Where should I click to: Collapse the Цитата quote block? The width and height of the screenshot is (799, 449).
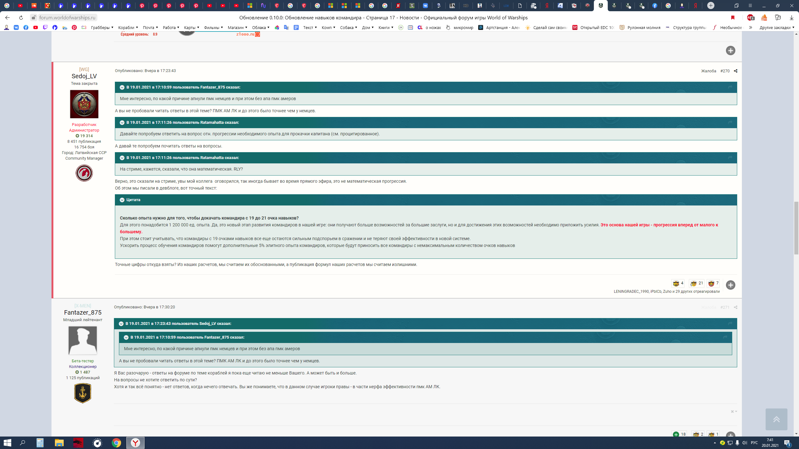pos(122,200)
